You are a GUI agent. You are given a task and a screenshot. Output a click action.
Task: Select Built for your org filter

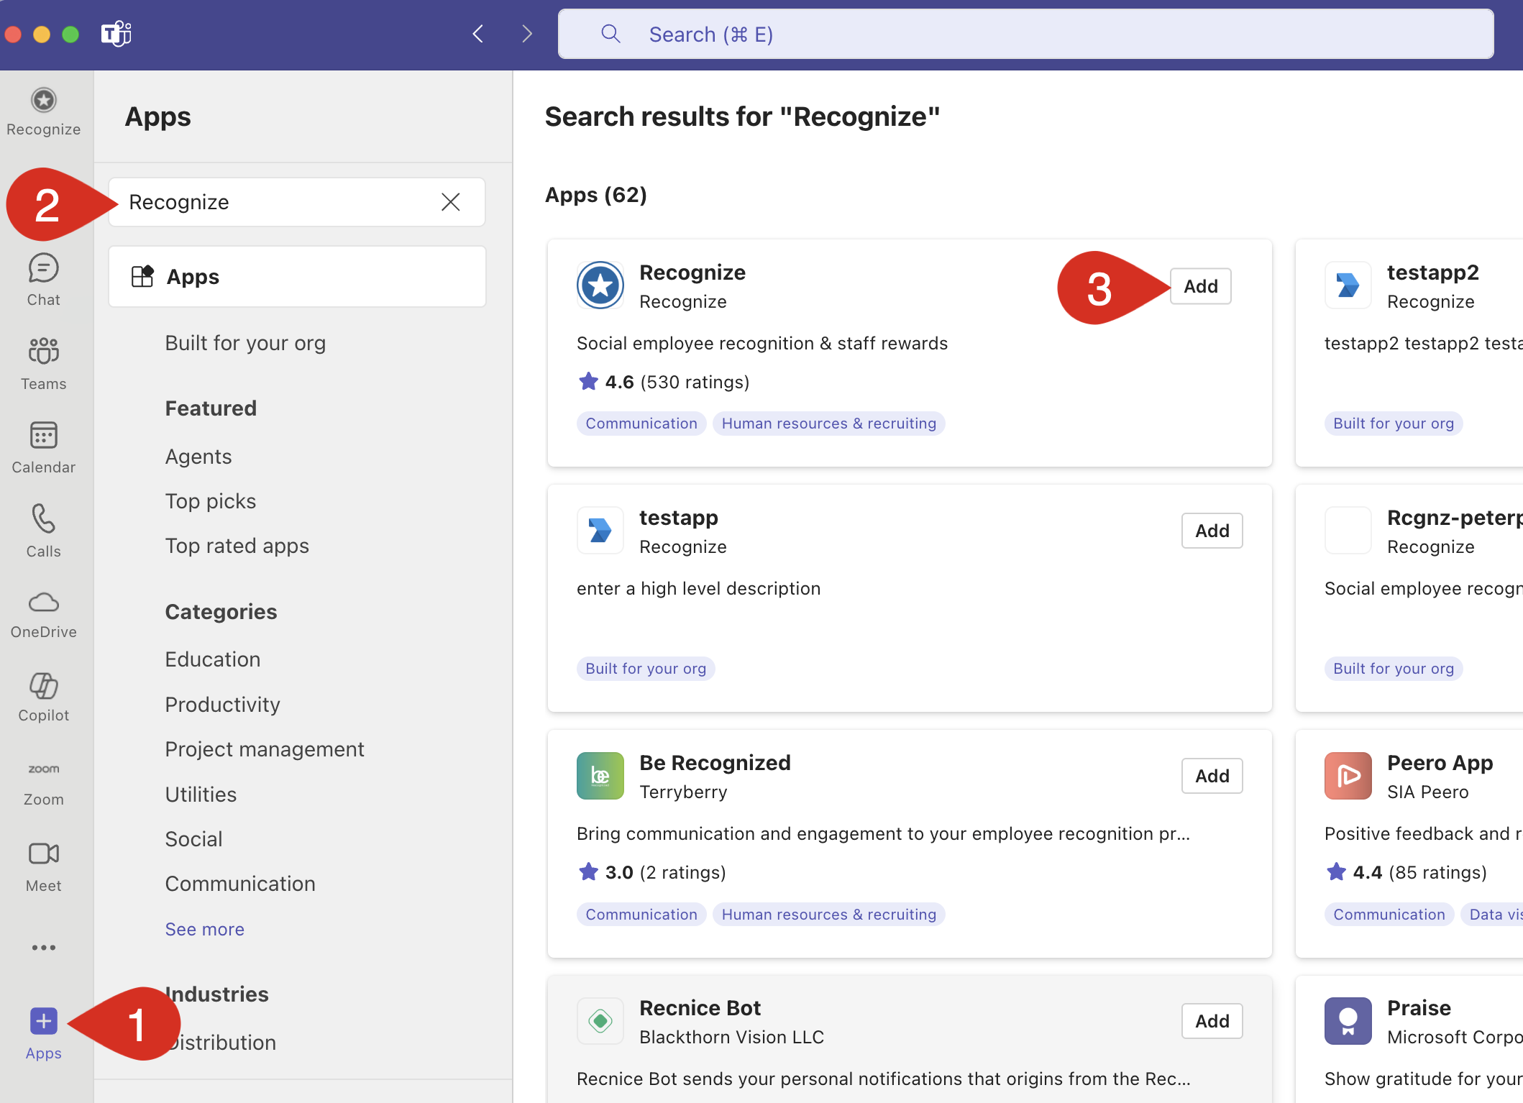click(245, 343)
